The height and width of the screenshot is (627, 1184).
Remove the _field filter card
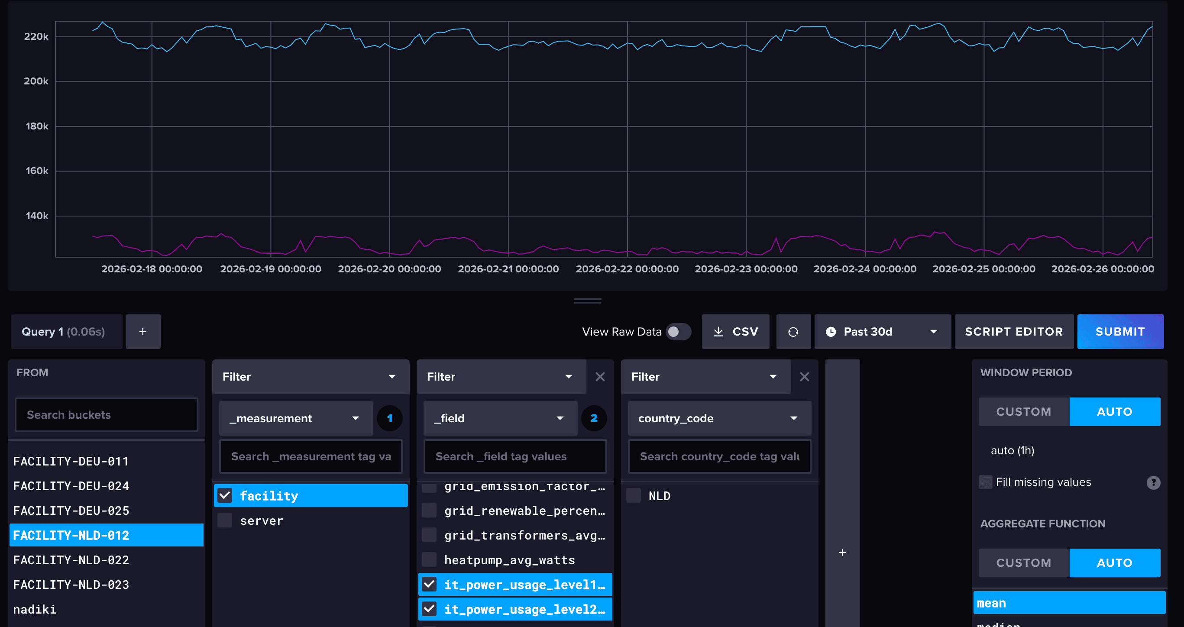(600, 376)
